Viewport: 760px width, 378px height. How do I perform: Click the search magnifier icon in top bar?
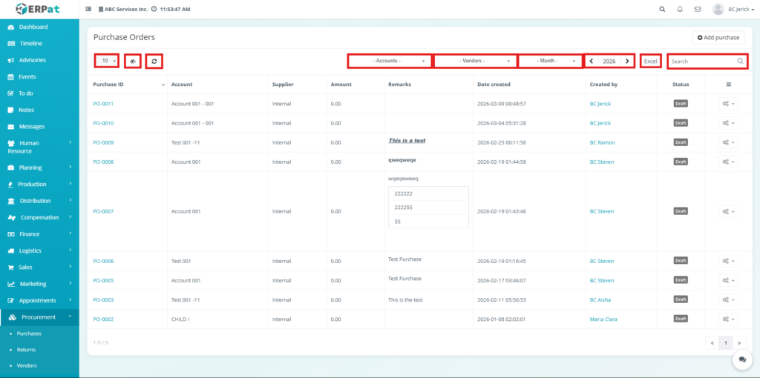coord(662,10)
